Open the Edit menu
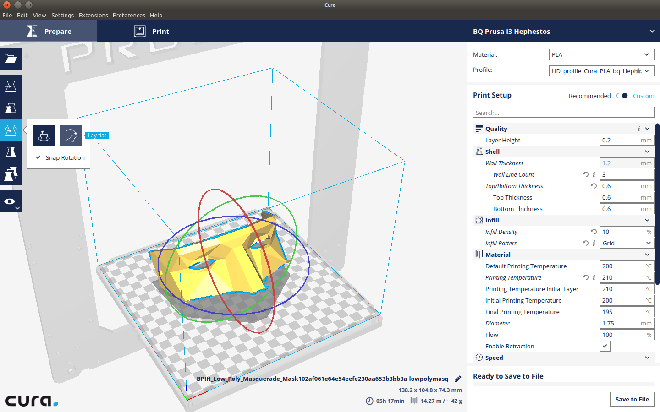660x412 pixels. point(22,15)
